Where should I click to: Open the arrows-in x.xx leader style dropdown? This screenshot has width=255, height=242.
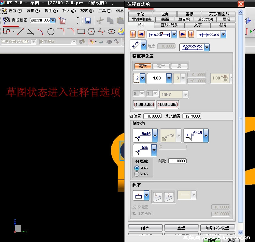(223, 34)
